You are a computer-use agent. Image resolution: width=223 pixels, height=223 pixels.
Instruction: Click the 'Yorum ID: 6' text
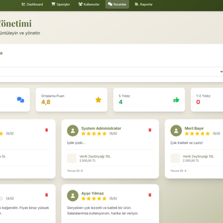(75, 171)
